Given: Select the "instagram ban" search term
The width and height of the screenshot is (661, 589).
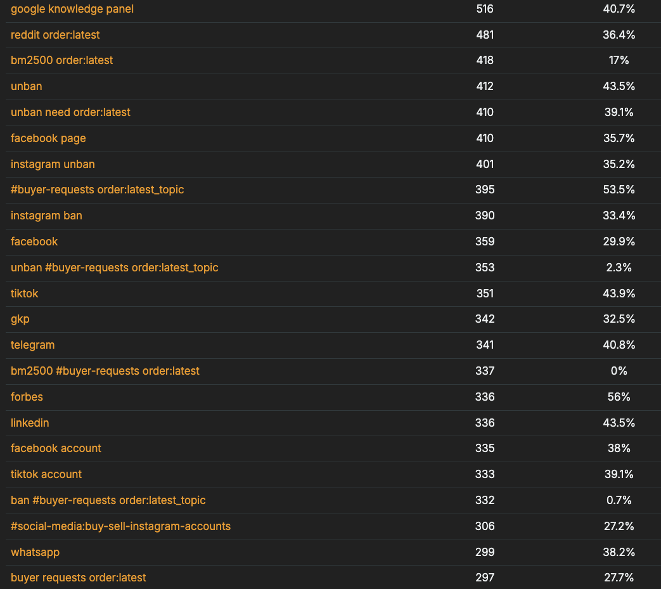Looking at the screenshot, I should [x=46, y=216].
